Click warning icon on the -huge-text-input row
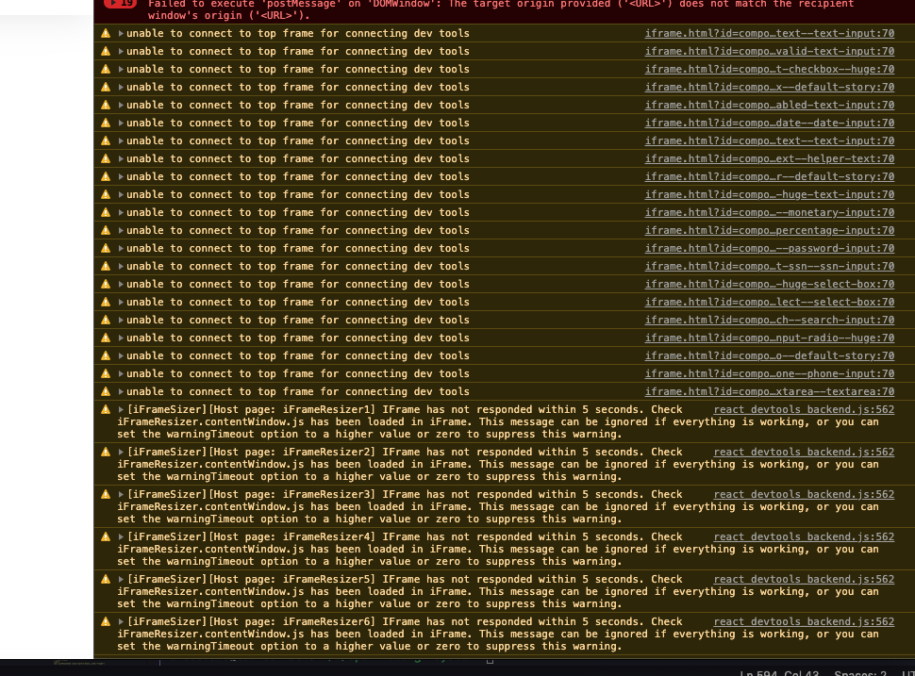 point(106,195)
